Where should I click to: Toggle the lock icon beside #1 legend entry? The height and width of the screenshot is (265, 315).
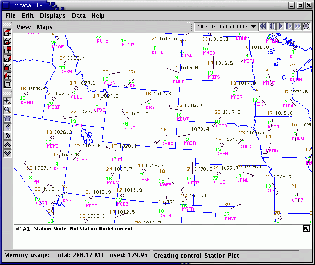[x=18, y=229]
